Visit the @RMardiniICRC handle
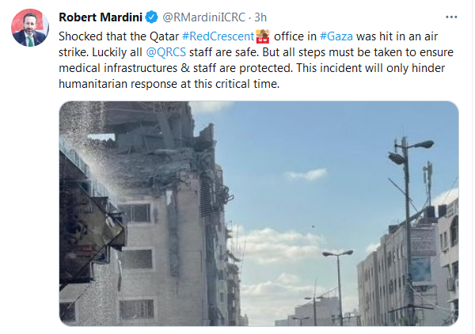 (204, 17)
